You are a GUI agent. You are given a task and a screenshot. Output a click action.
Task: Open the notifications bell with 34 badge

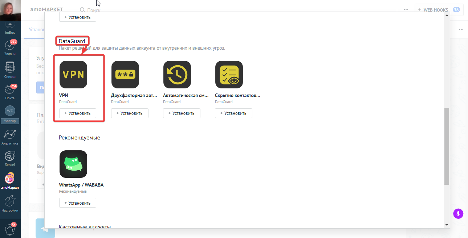(x=10, y=229)
